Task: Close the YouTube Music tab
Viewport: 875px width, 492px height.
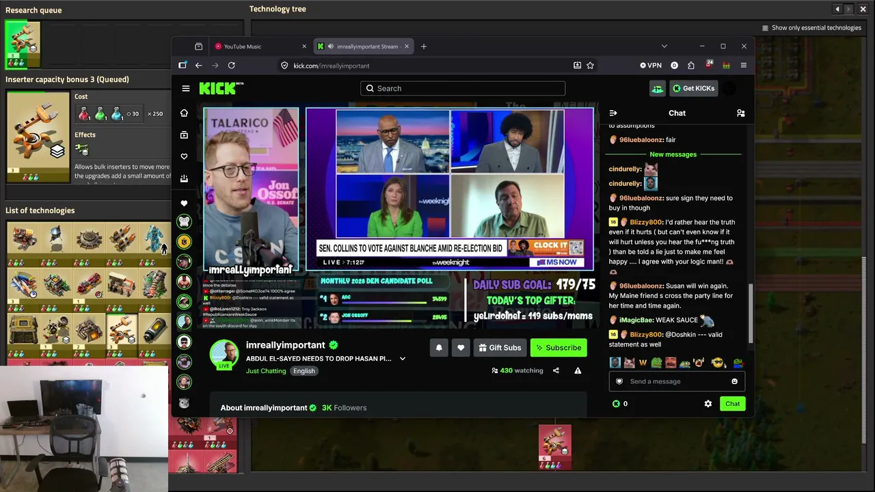Action: click(x=304, y=46)
